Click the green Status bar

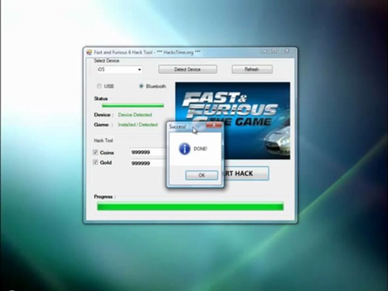coord(133,105)
